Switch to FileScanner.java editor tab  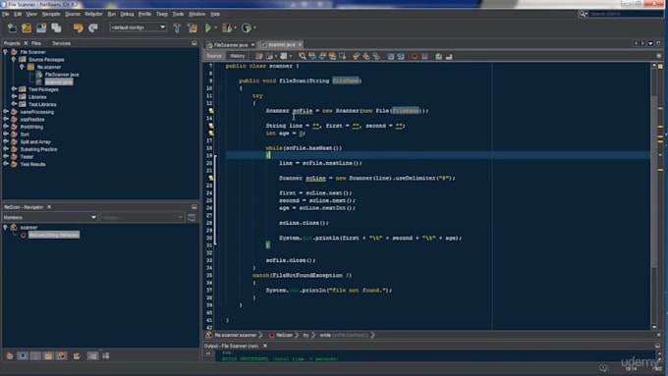231,45
